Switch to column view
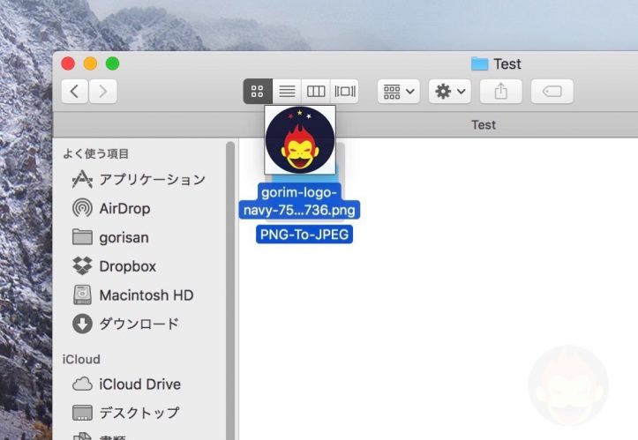The height and width of the screenshot is (440, 638). tap(316, 91)
